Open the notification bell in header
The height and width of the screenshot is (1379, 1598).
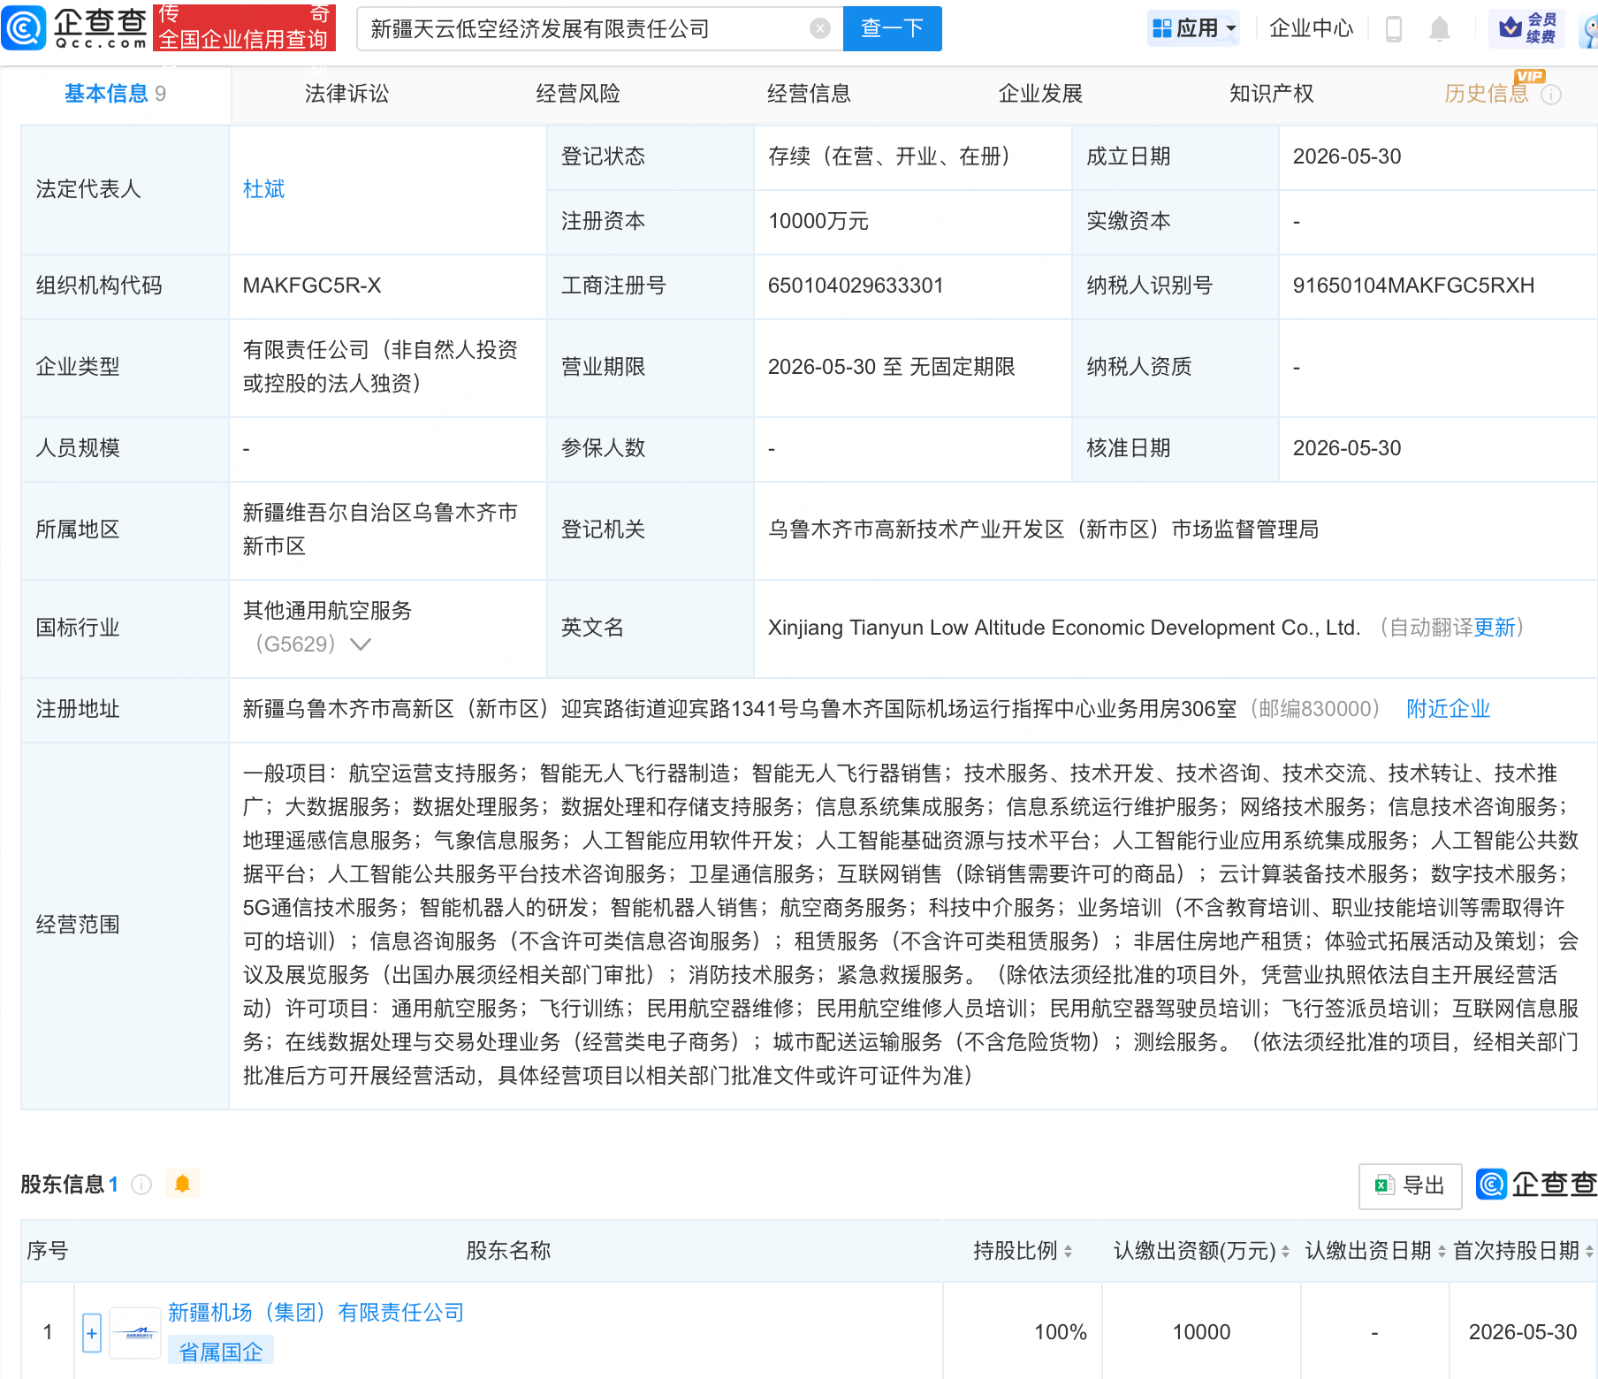[1440, 29]
